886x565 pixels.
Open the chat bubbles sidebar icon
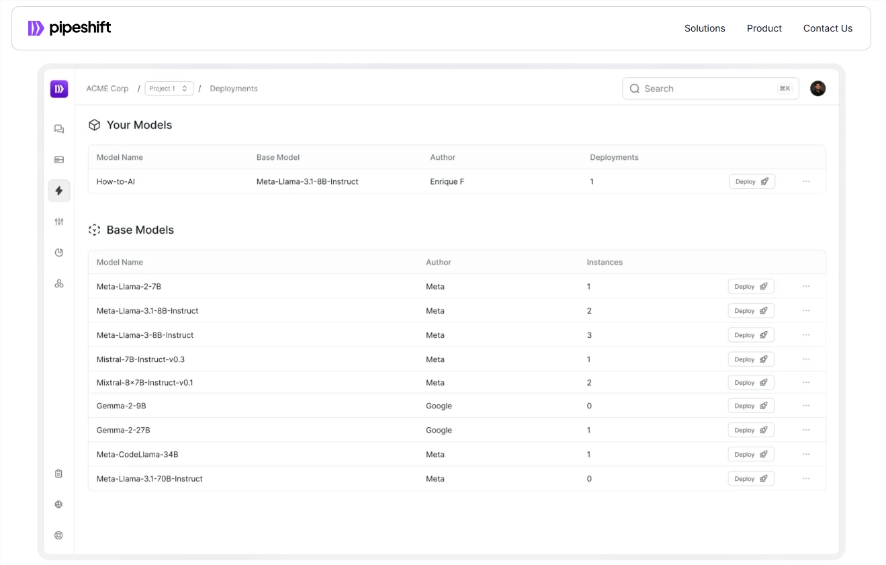(x=59, y=129)
